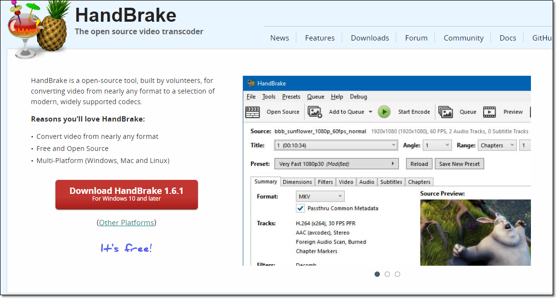Click the Save New Preset button
The width and height of the screenshot is (557, 299).
pyautogui.click(x=460, y=163)
